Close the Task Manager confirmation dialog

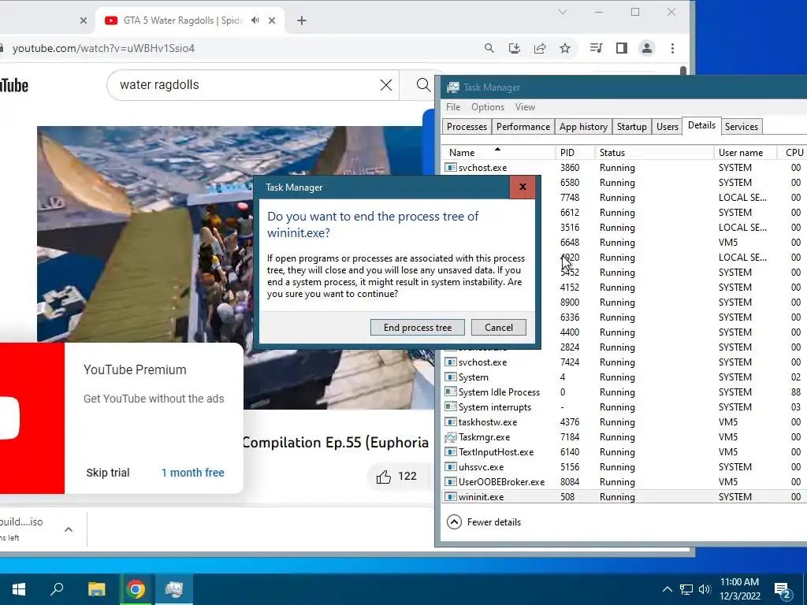point(523,187)
